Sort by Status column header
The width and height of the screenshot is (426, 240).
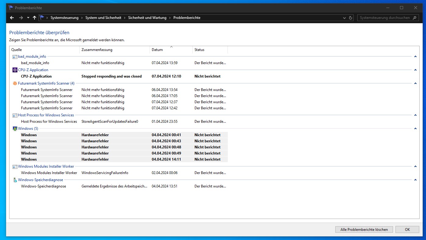[210, 50]
